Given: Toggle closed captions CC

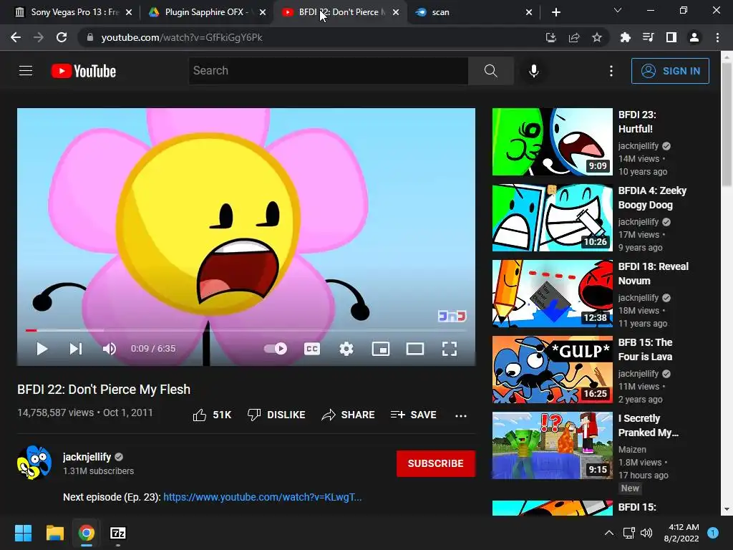Looking at the screenshot, I should pyautogui.click(x=312, y=349).
